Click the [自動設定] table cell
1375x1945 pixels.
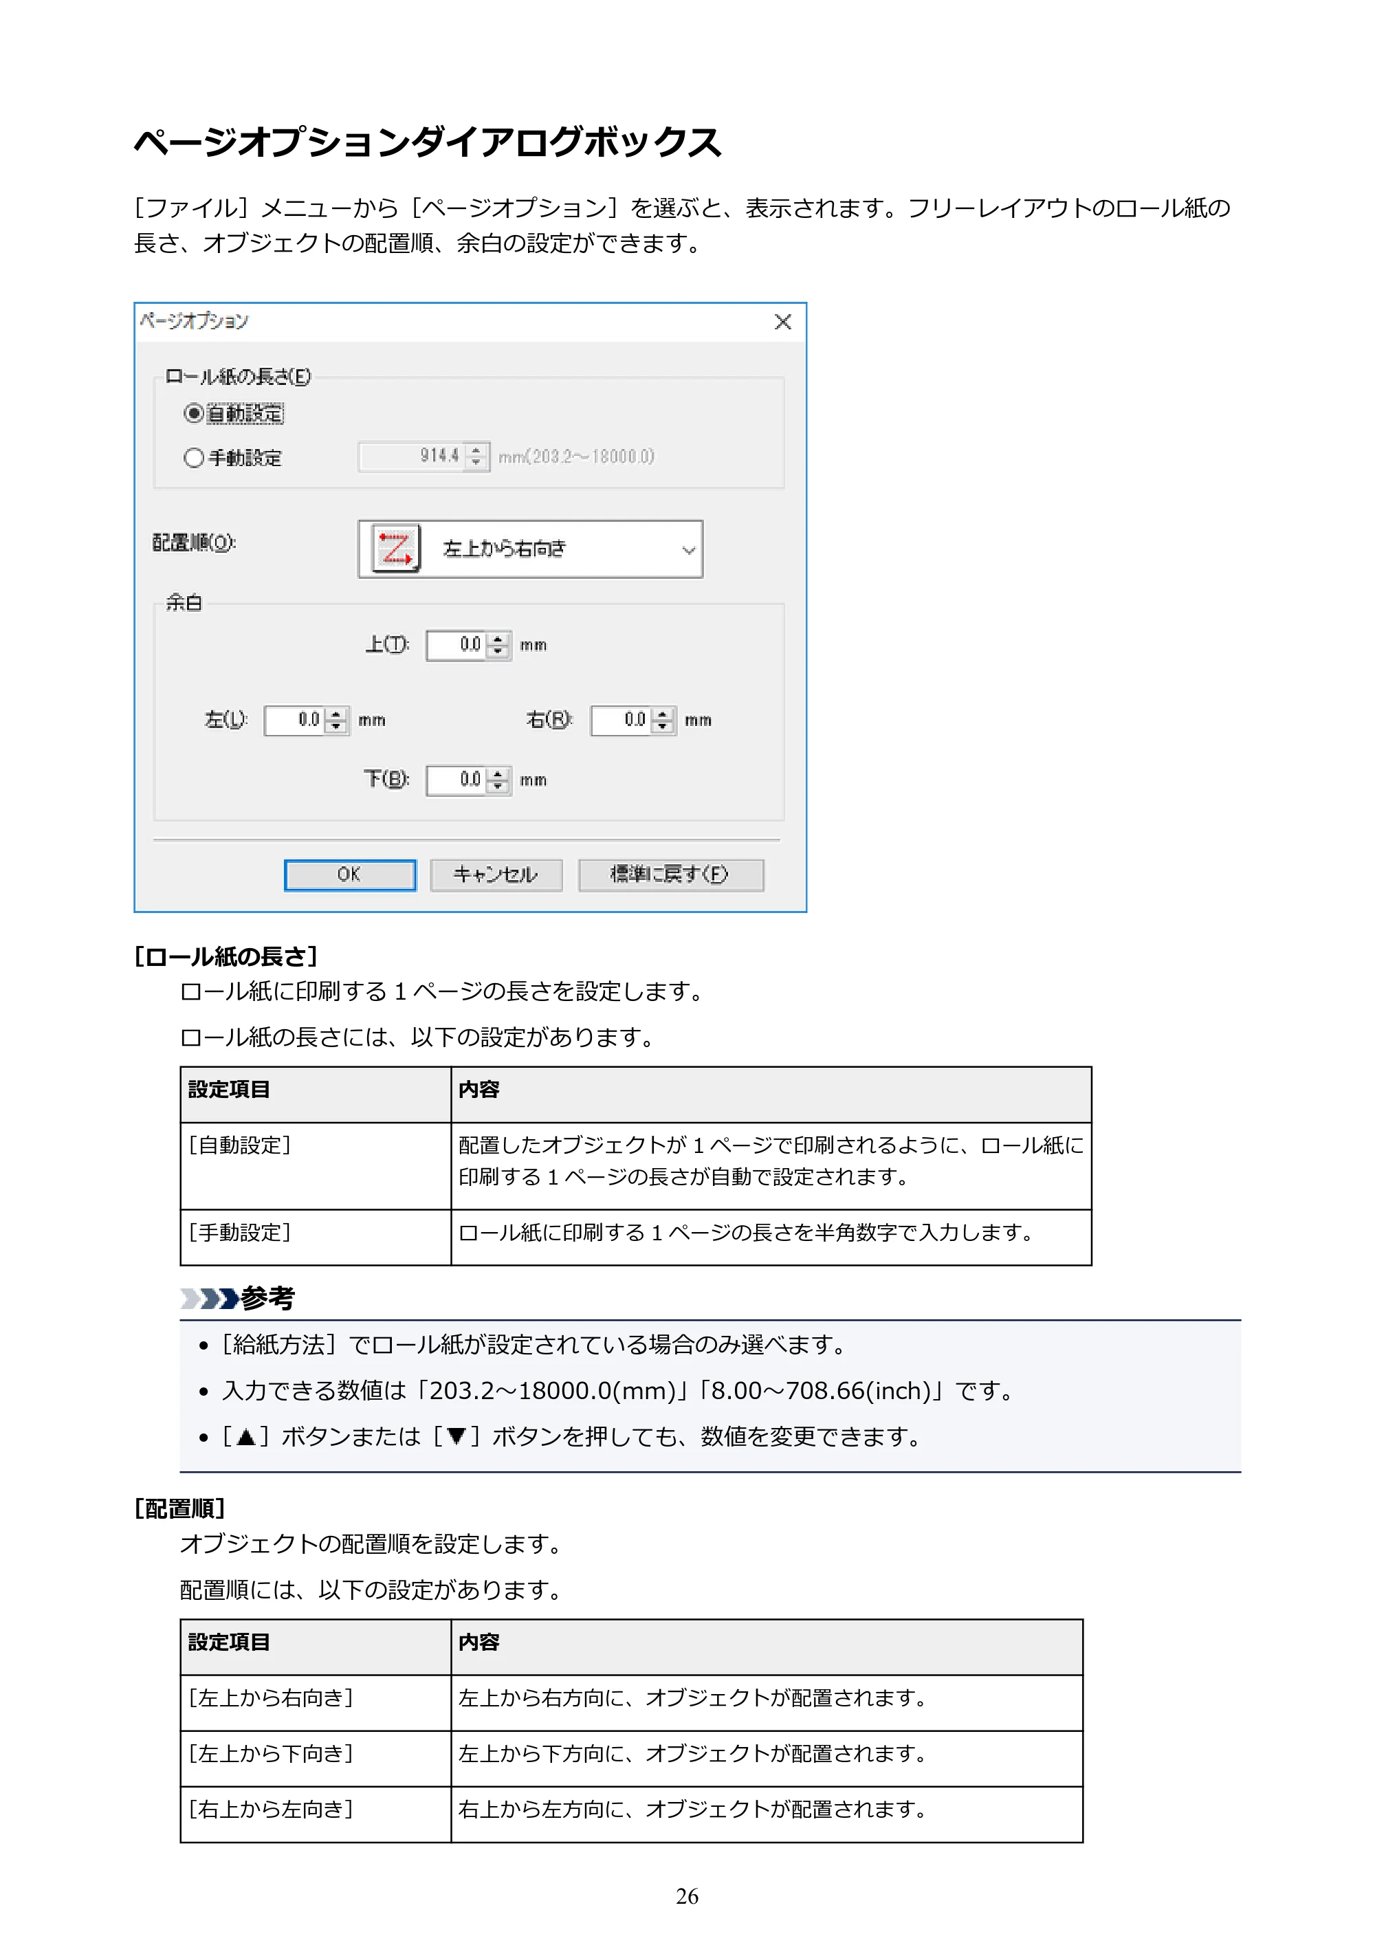coord(315,1165)
